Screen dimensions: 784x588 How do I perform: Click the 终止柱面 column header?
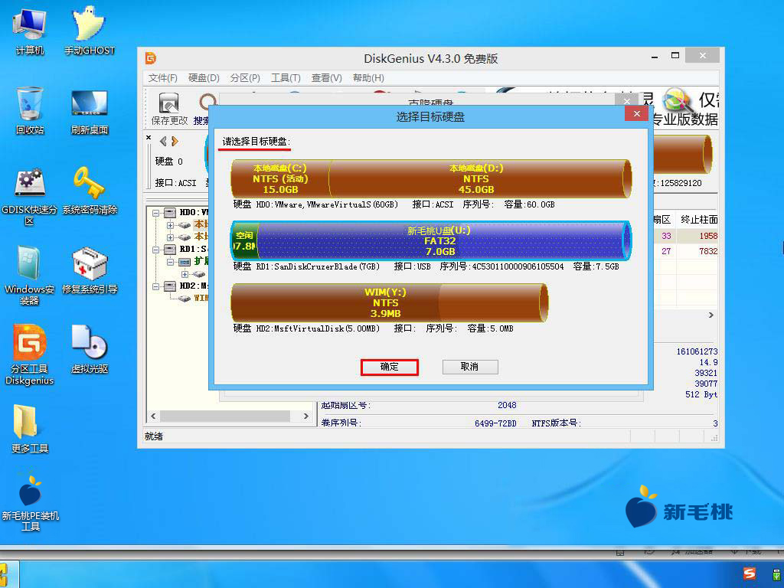[699, 220]
